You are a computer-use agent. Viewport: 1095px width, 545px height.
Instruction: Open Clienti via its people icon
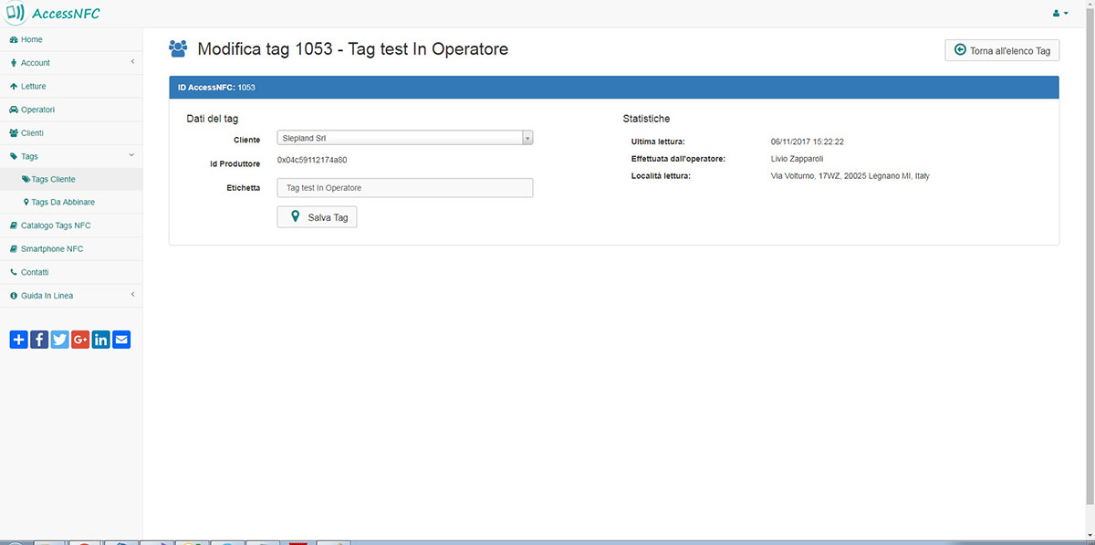13,133
